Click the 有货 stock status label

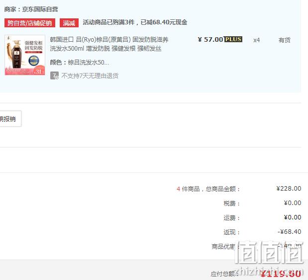click(284, 40)
